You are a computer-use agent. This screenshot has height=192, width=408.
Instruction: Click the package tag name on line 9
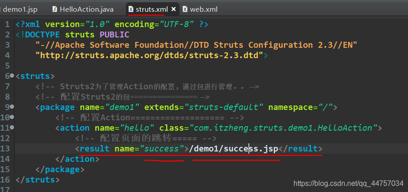(x=57, y=107)
